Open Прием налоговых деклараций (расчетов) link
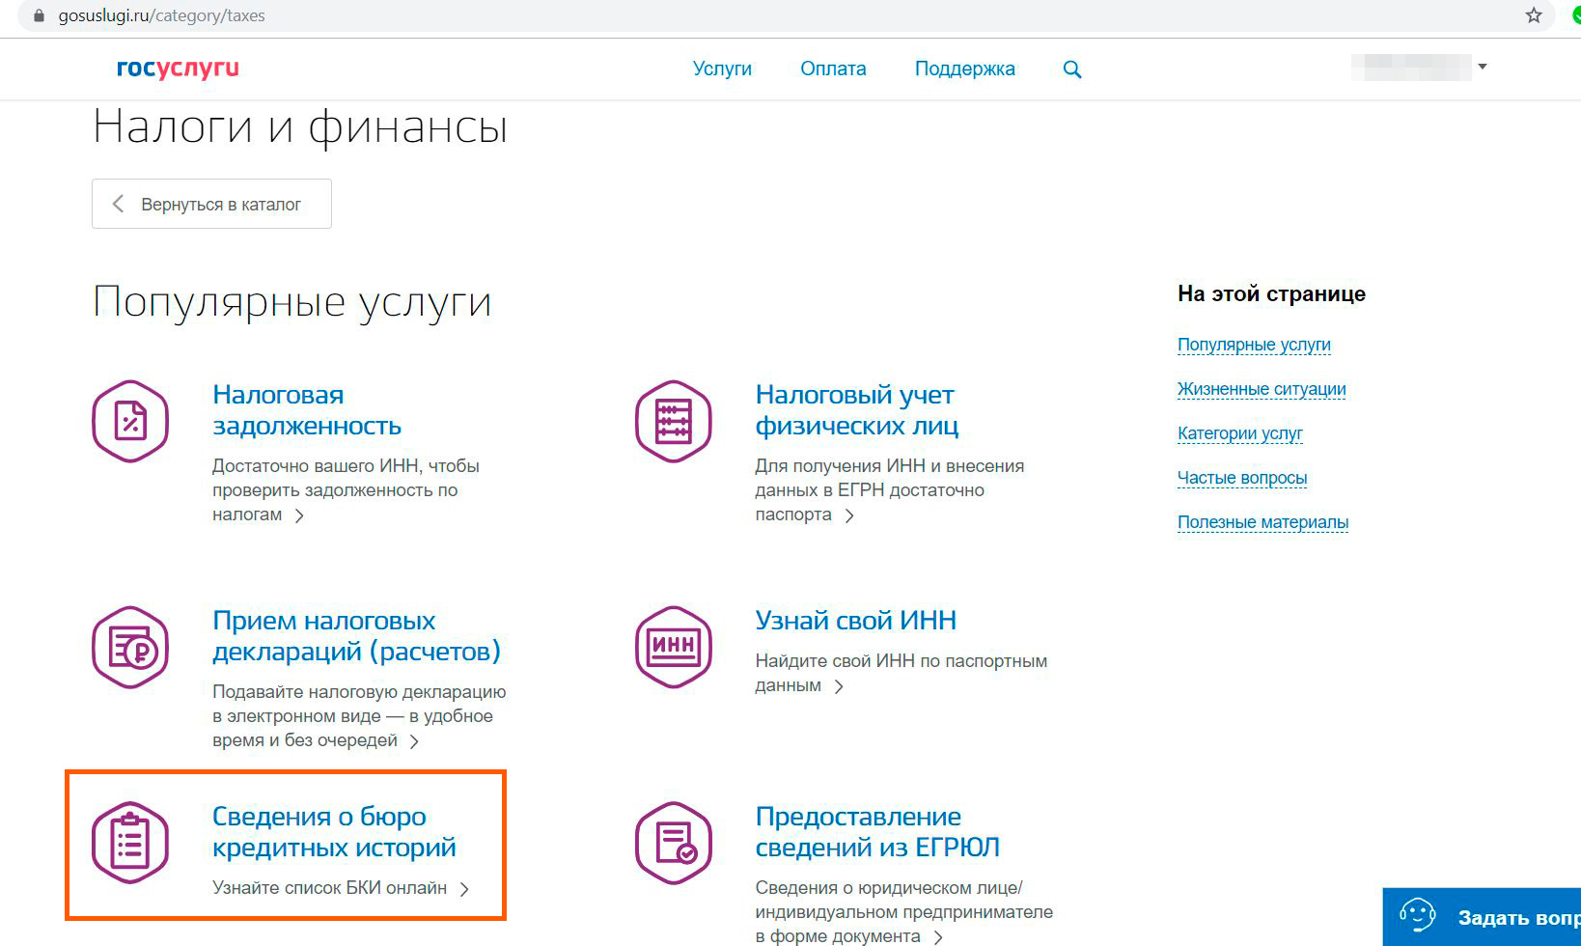 click(356, 636)
